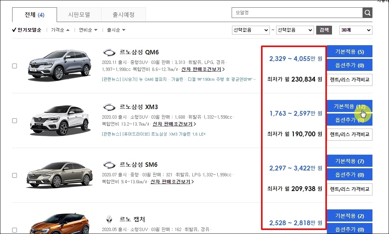
Task: Open the 르노삼성 XM3 car thumbnail
Action: click(x=60, y=120)
